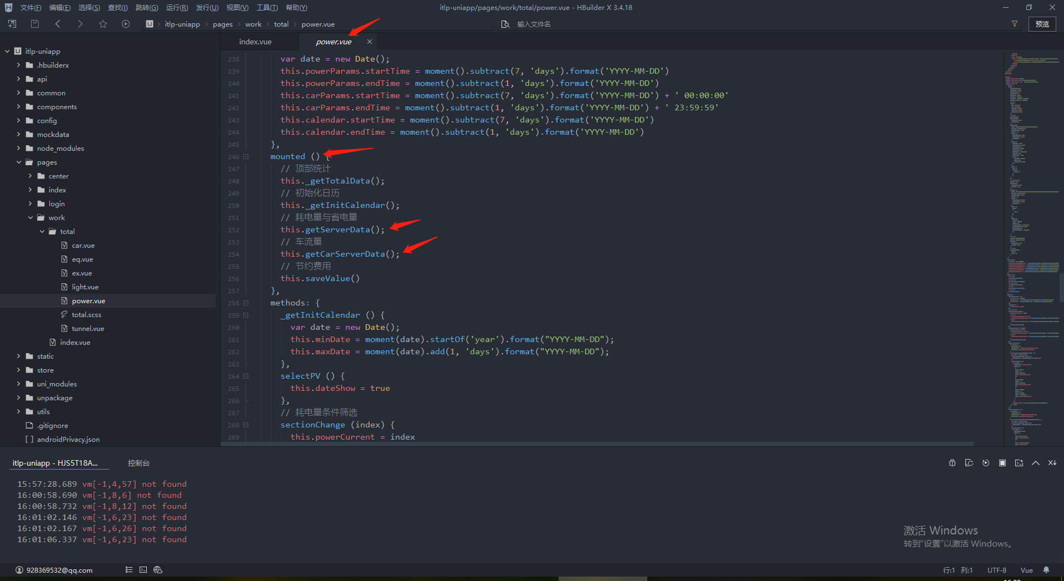Stop the running process with square icon
Screen dimensions: 1064x581
(x=1002, y=463)
